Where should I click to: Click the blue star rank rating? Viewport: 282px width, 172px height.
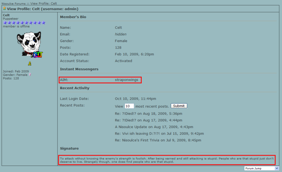24,23
